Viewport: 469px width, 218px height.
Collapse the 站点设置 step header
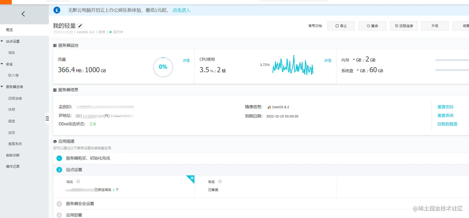click(x=261, y=170)
